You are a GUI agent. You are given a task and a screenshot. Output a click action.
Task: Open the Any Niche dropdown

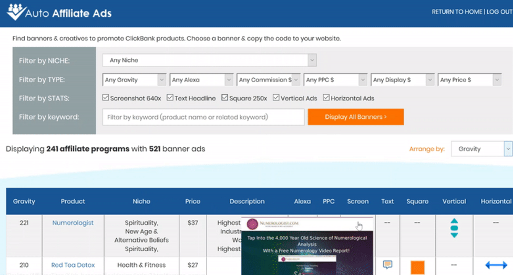pos(209,60)
